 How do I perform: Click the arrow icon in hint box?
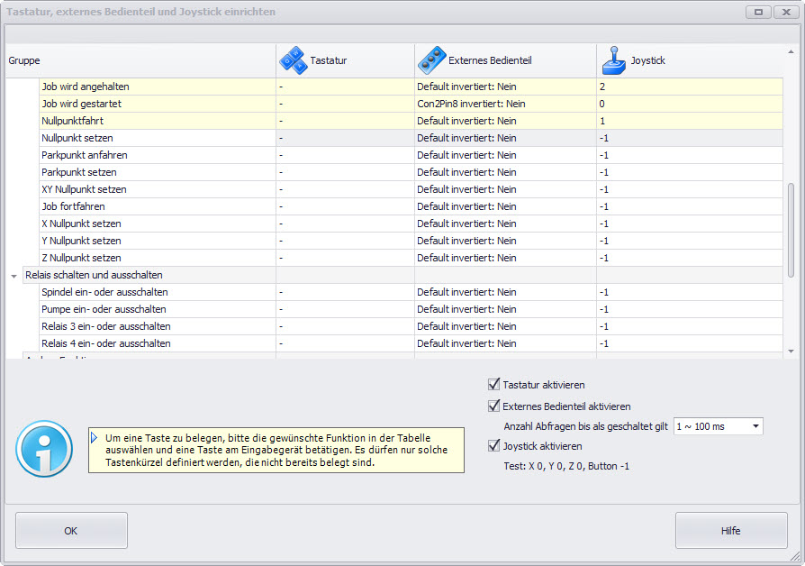coord(95,438)
